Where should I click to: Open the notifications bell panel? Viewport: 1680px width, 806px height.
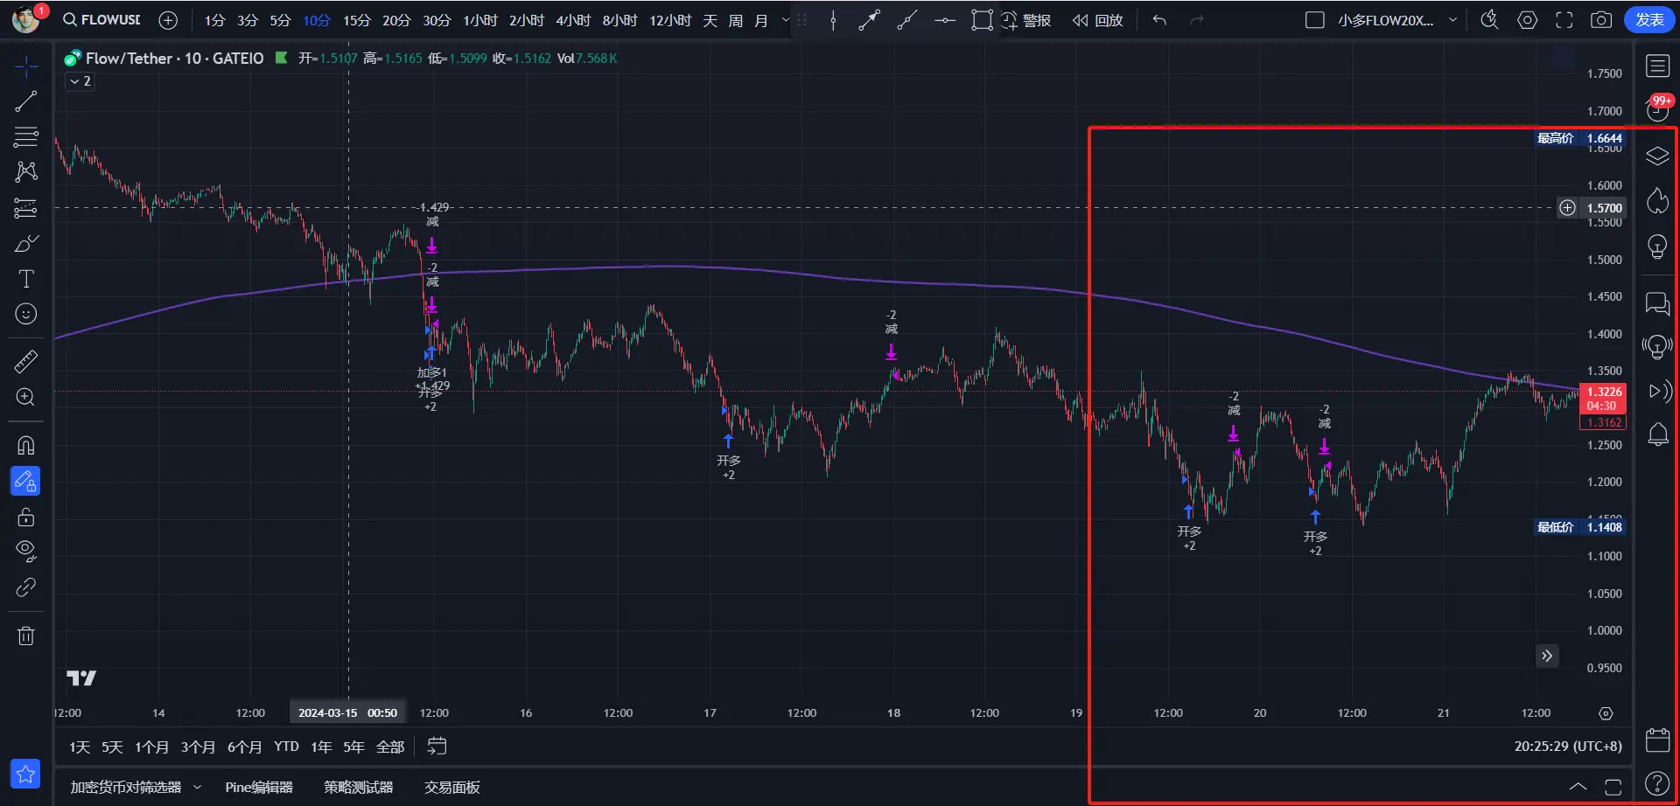pos(1657,434)
